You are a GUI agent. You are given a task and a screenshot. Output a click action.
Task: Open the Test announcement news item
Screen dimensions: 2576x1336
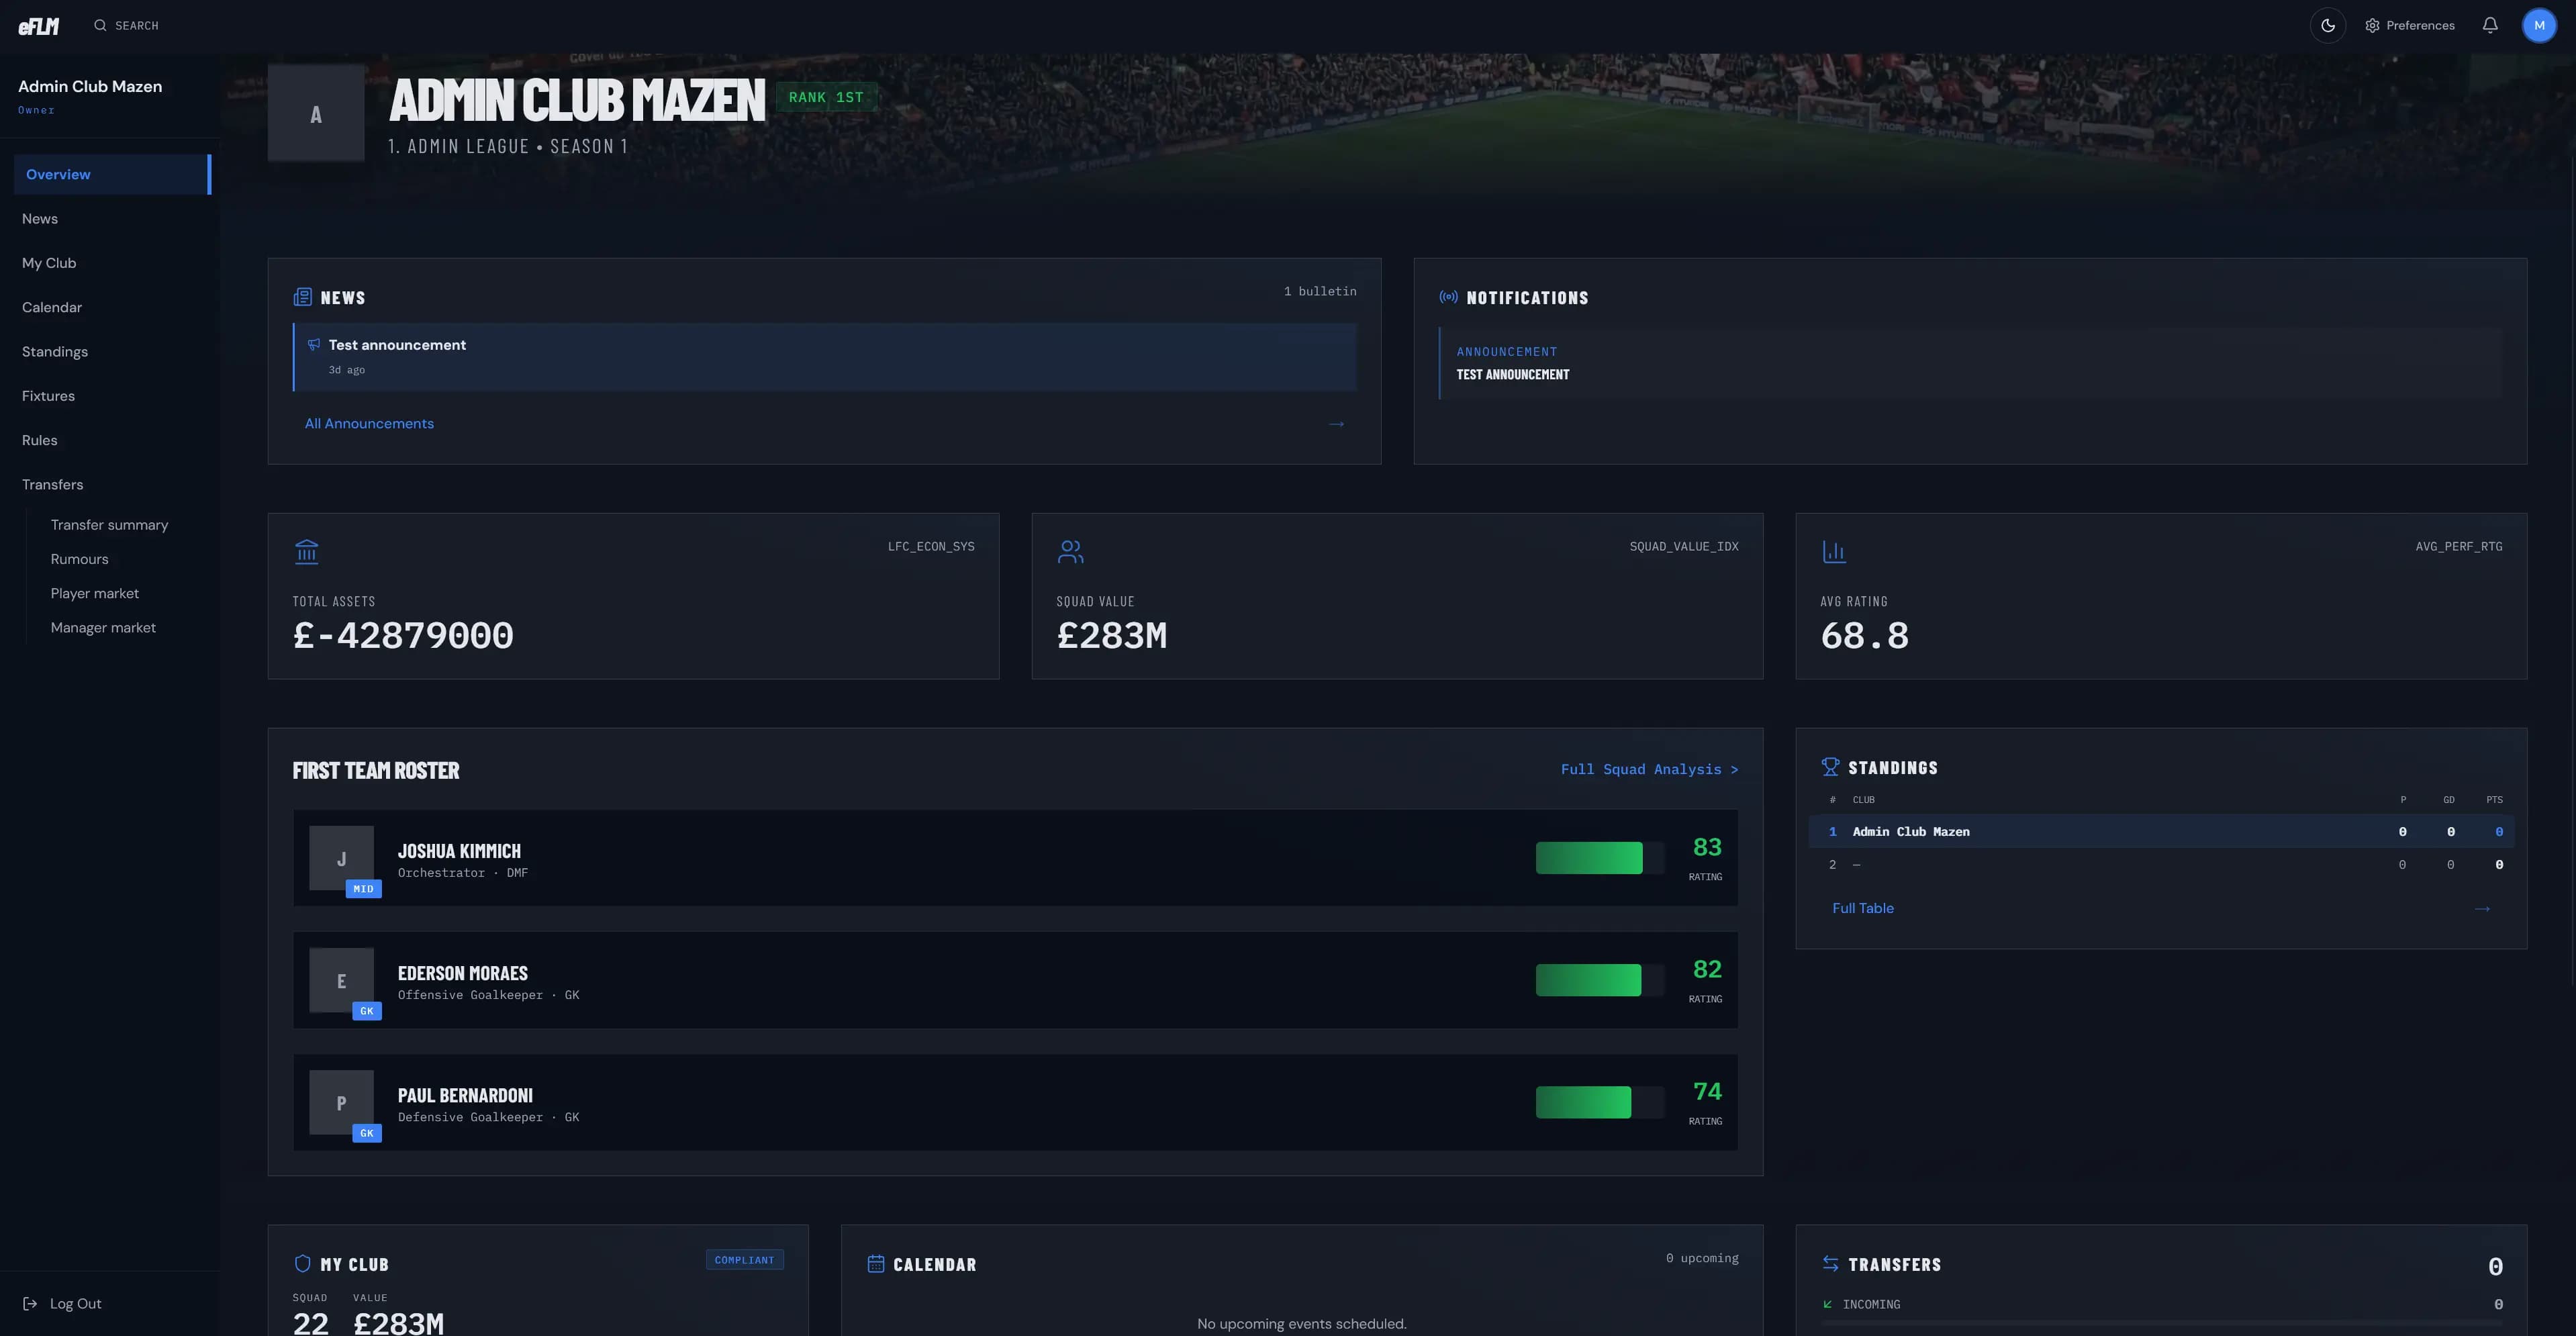point(825,357)
